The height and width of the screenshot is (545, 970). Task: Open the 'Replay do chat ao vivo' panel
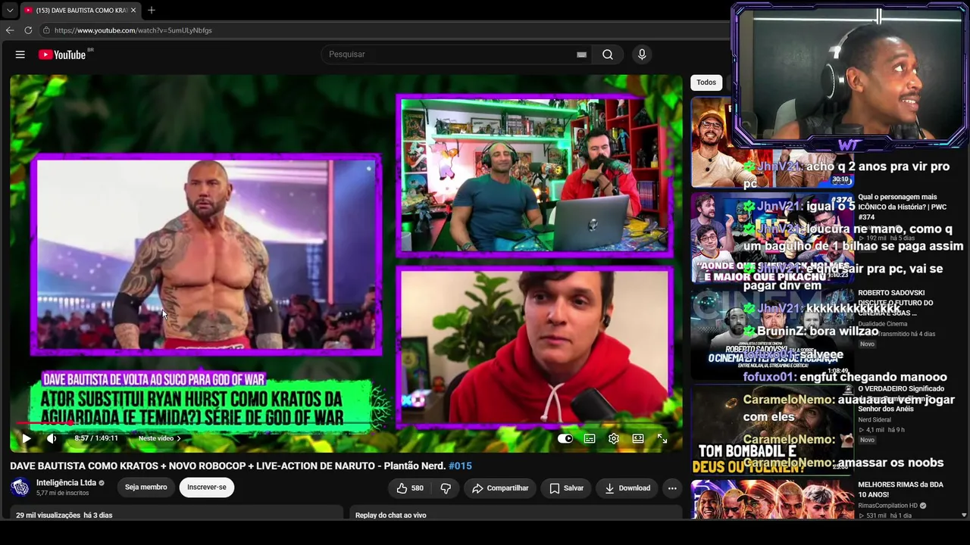(x=391, y=515)
